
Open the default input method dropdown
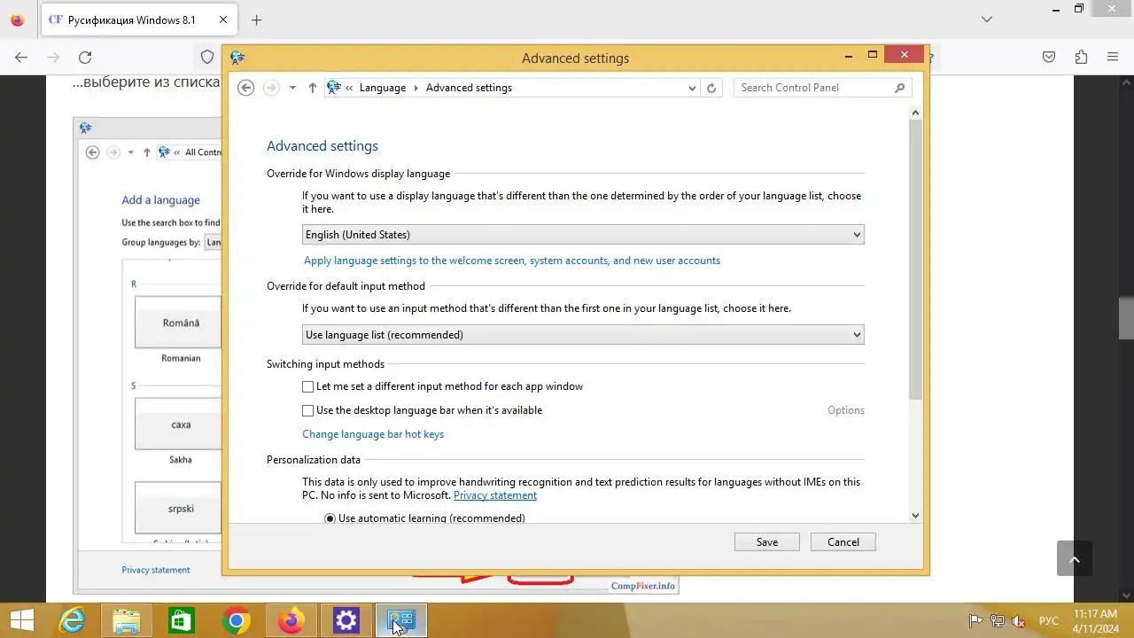(x=583, y=335)
